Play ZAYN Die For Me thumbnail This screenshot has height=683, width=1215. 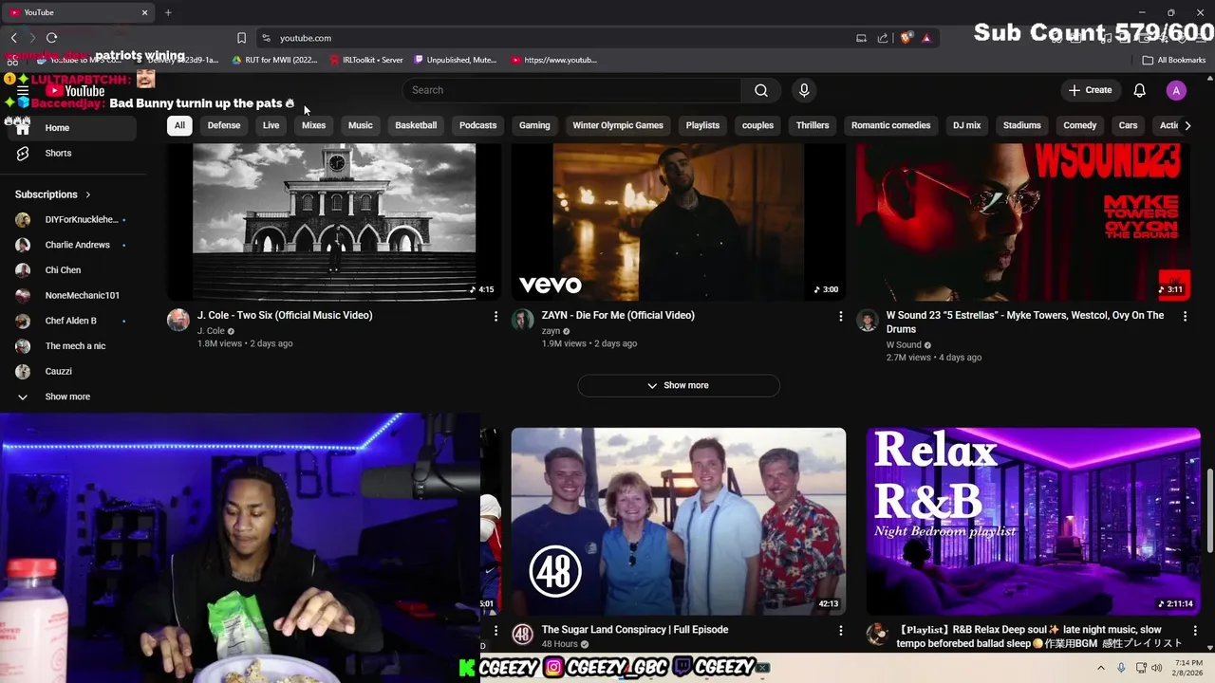click(x=679, y=222)
